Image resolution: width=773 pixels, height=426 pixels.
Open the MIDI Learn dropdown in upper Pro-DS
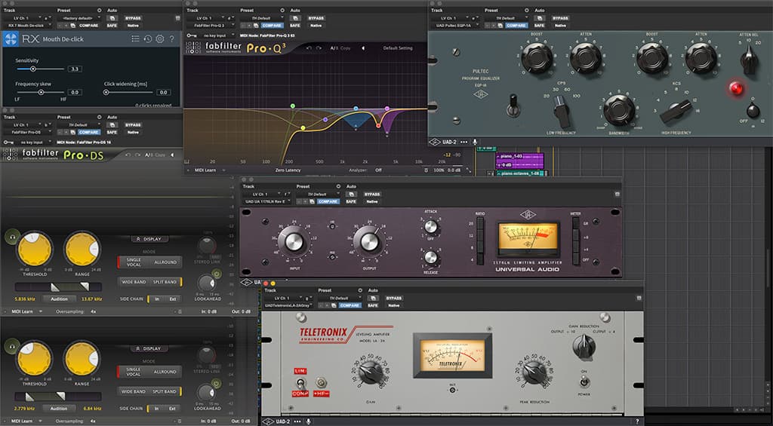[26, 311]
